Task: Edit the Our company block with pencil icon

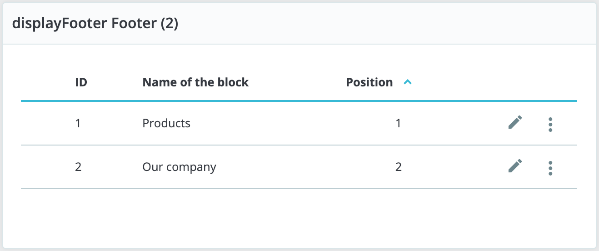Action: (515, 166)
